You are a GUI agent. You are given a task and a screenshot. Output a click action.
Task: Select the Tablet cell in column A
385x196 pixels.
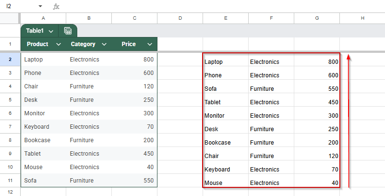coord(44,154)
